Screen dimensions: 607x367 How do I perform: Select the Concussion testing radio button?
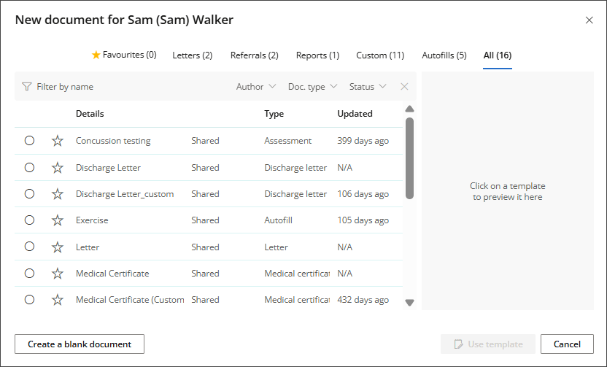(29, 141)
